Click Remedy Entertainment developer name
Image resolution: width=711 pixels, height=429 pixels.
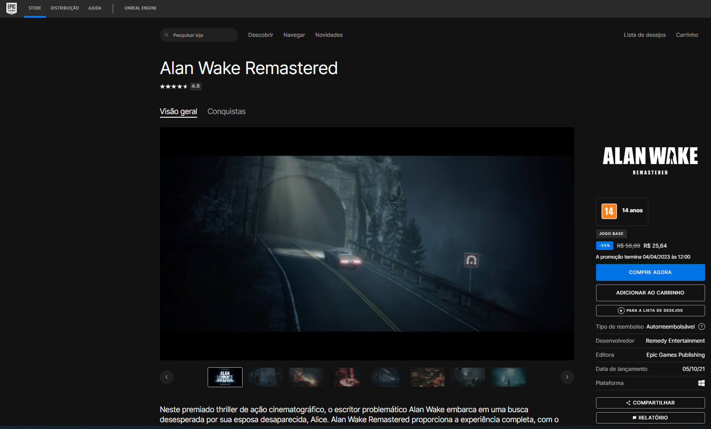[x=675, y=341]
